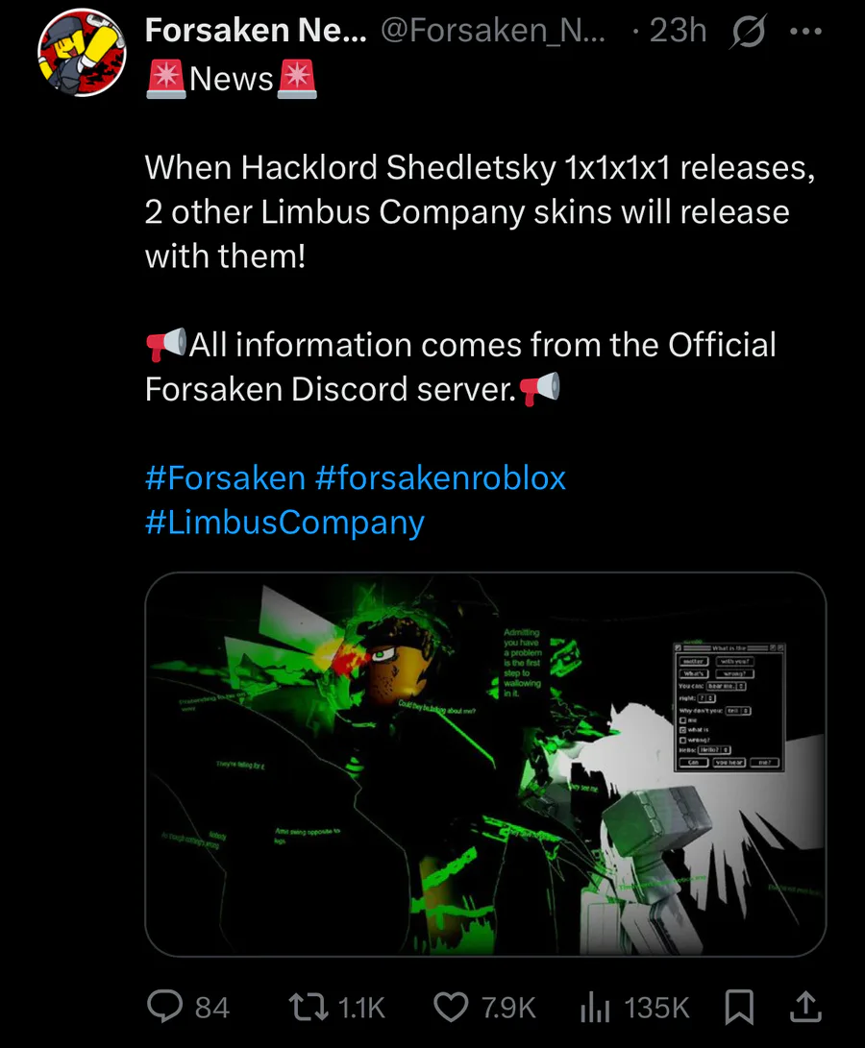Bookmark this post
865x1048 pixels.
click(739, 1008)
